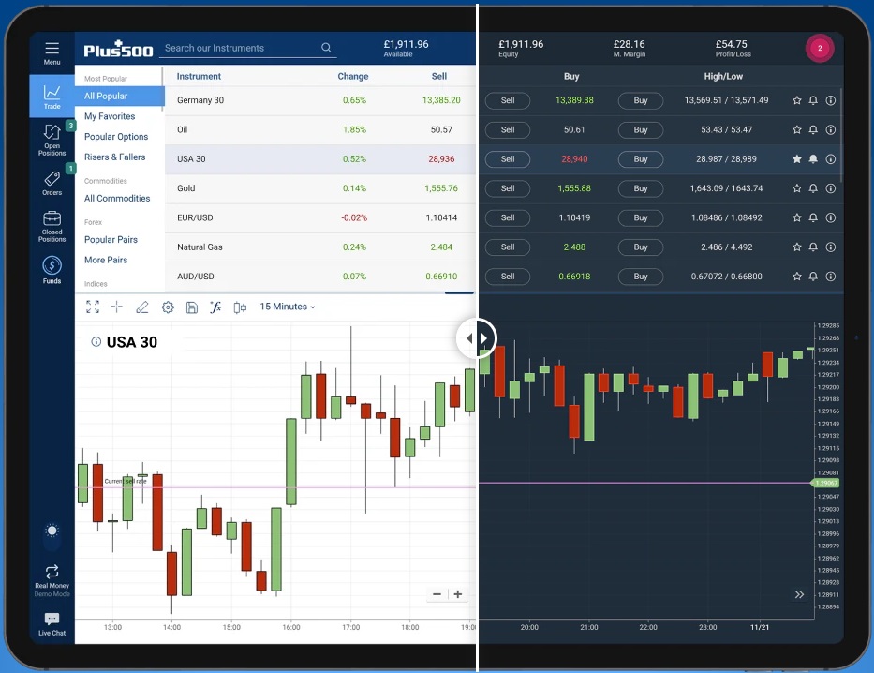
Task: Change chart type candlestick icon
Action: (x=240, y=307)
